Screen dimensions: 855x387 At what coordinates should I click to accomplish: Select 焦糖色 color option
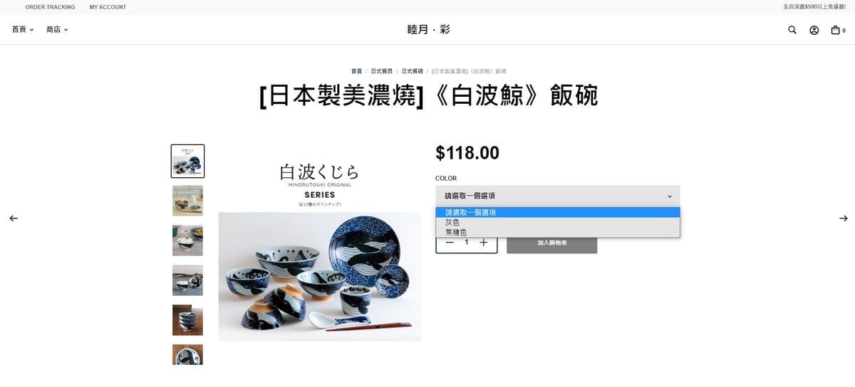[x=558, y=232]
